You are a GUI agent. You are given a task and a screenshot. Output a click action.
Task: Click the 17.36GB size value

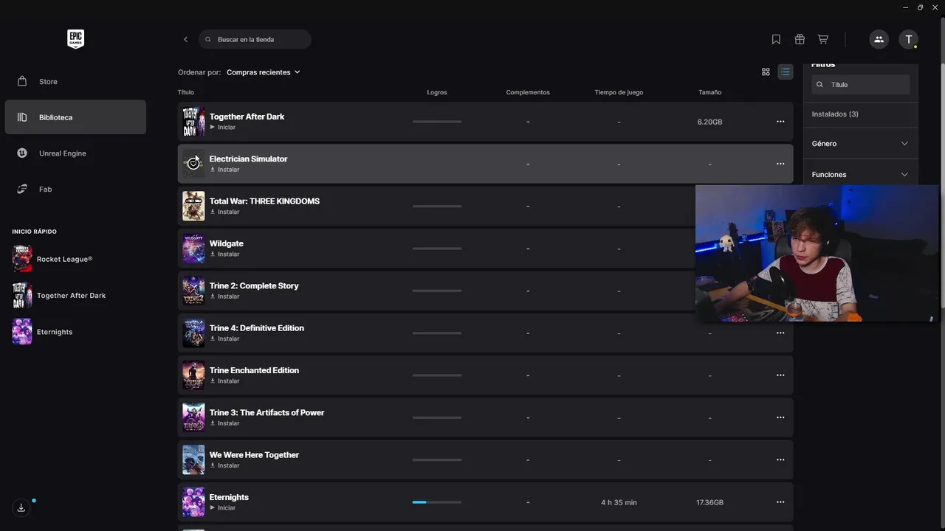tap(709, 502)
